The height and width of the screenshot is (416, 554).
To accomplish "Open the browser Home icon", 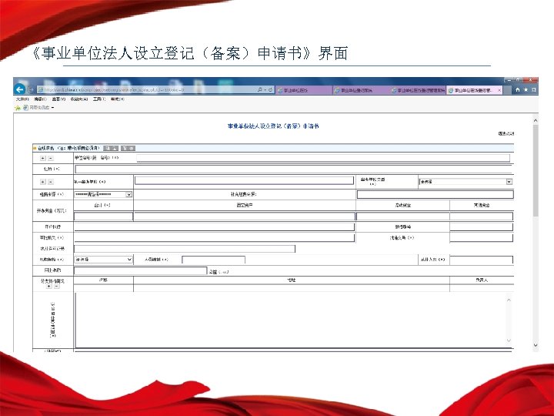I will click(517, 90).
